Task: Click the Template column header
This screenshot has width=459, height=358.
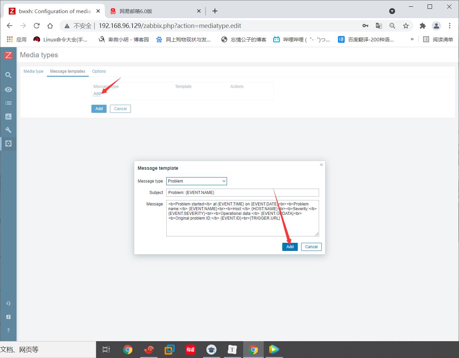Action: [x=183, y=87]
